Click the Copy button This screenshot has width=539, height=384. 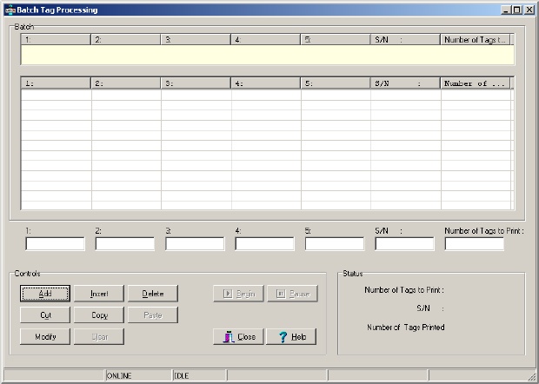tap(99, 315)
